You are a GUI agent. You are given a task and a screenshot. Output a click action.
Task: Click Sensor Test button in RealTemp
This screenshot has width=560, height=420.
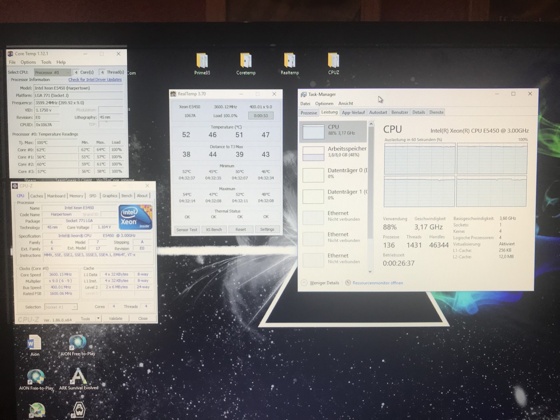(x=187, y=229)
